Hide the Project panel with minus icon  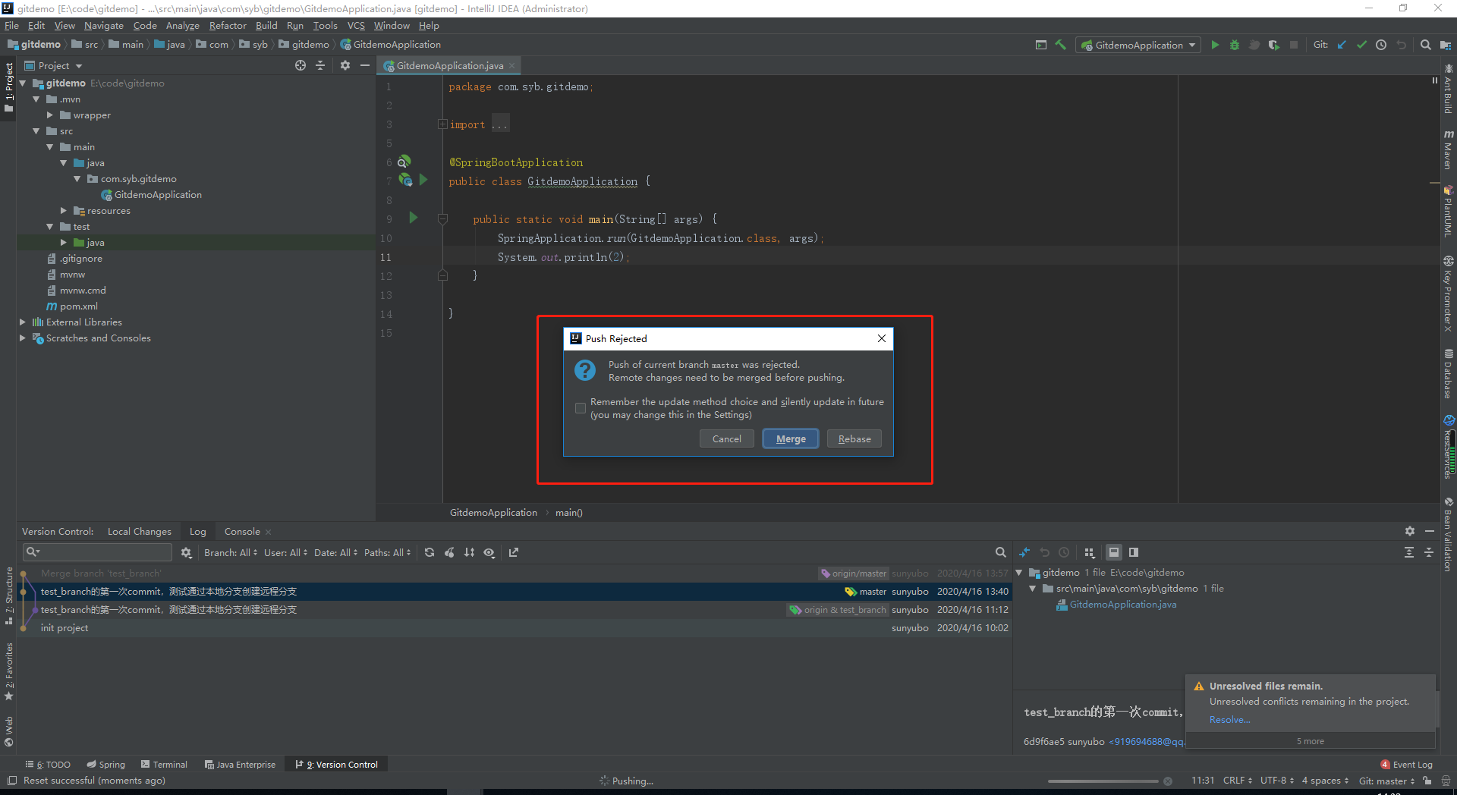365,65
